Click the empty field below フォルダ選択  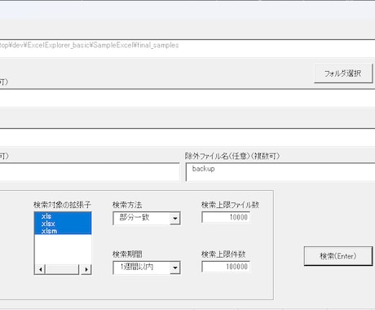click(187, 98)
